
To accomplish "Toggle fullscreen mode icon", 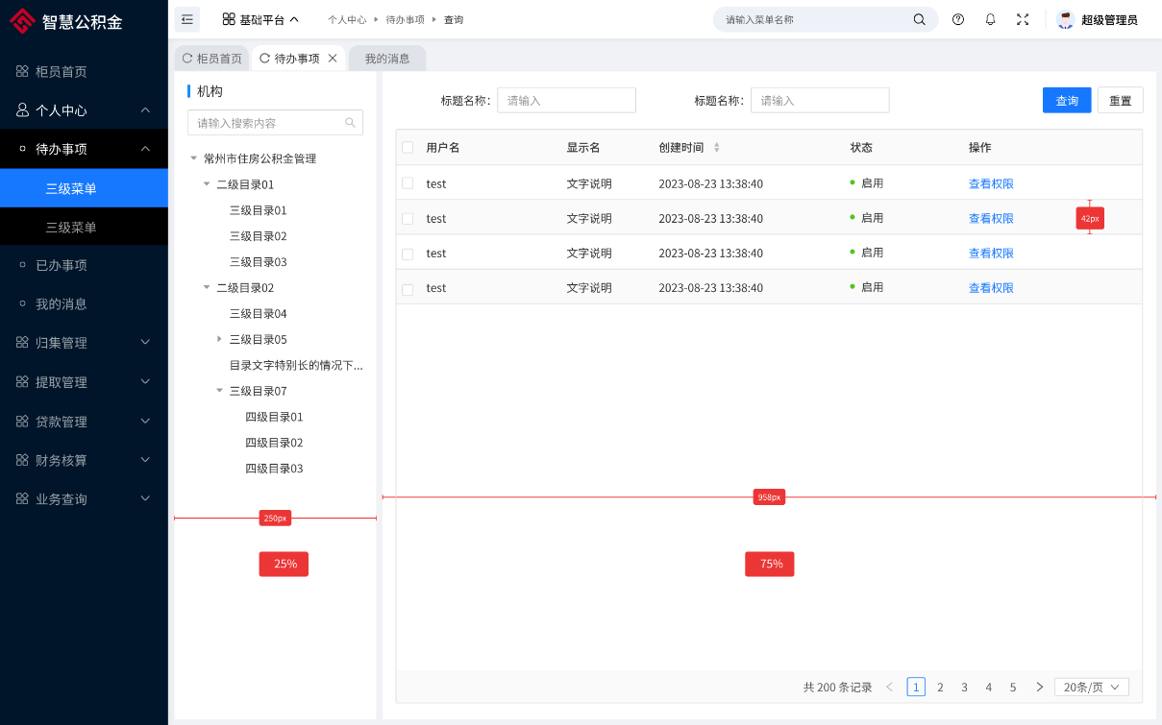I will [x=1023, y=19].
